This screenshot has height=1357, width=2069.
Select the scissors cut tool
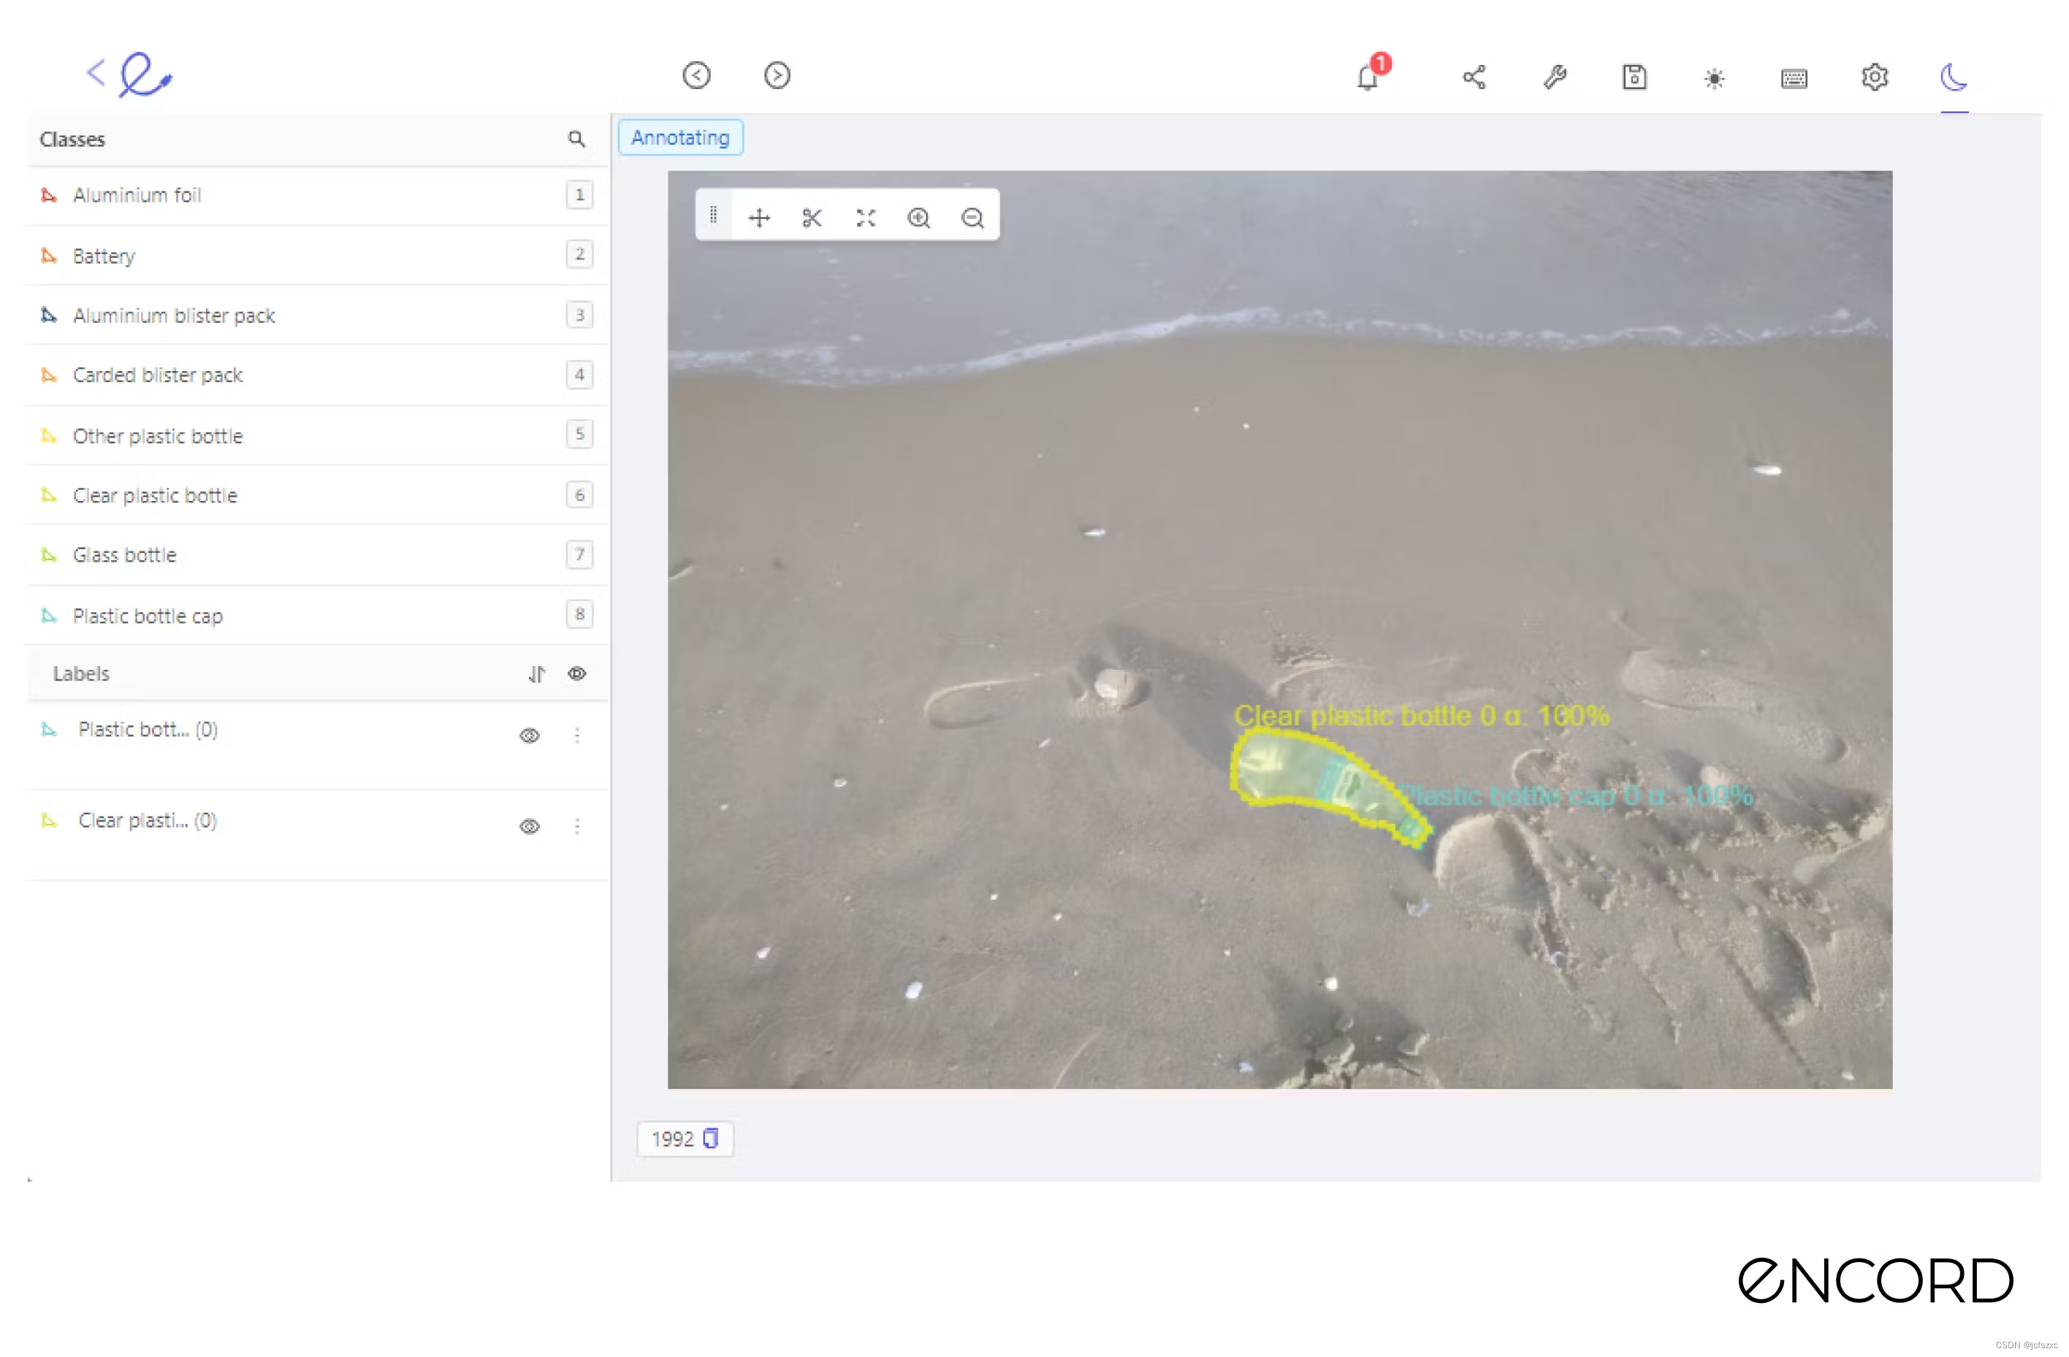812,218
